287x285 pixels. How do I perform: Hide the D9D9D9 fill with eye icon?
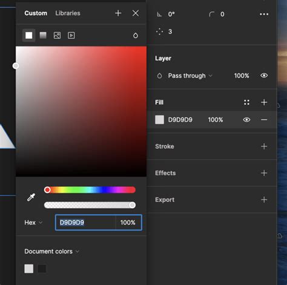246,120
